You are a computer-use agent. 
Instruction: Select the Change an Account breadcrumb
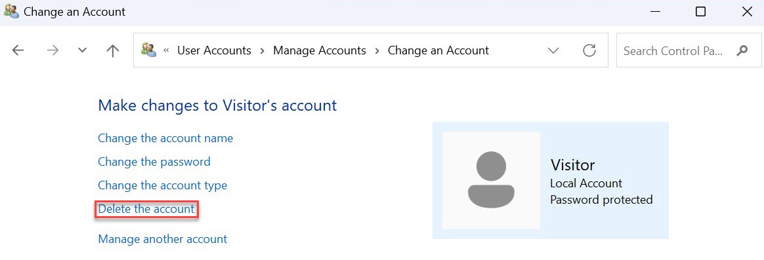click(438, 50)
